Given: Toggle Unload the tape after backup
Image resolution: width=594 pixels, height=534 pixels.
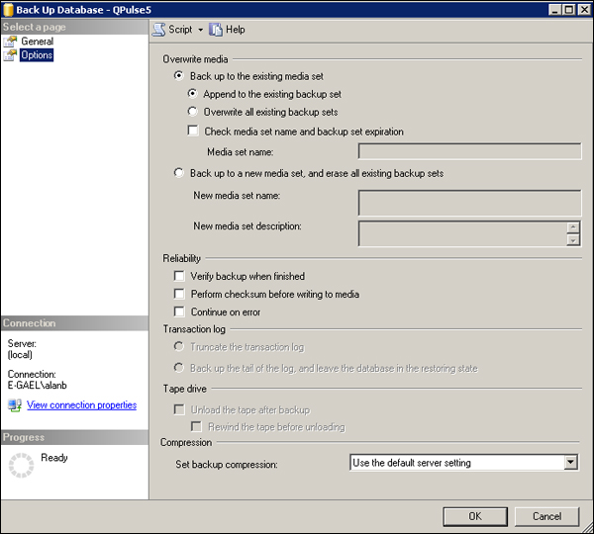Looking at the screenshot, I should tap(179, 409).
